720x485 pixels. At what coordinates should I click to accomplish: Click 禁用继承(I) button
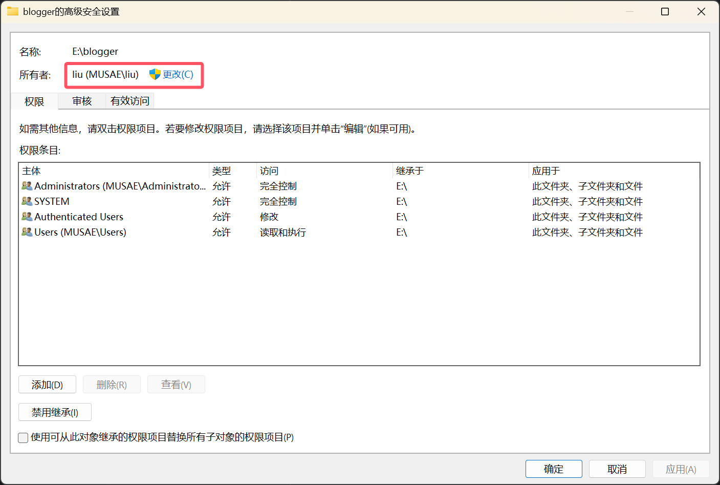(55, 412)
